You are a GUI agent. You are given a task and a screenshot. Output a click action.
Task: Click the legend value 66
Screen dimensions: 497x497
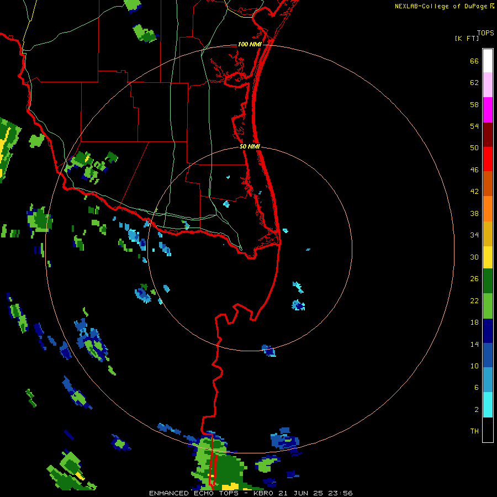(x=474, y=61)
